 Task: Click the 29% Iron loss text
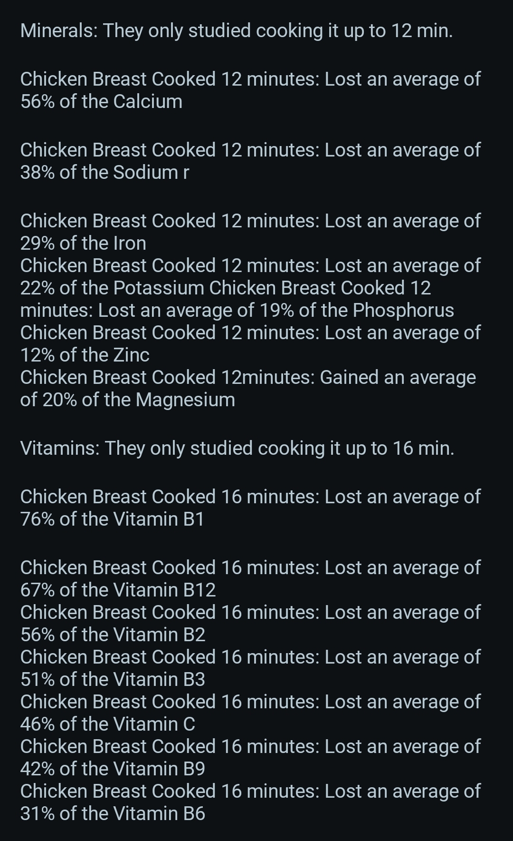(83, 243)
